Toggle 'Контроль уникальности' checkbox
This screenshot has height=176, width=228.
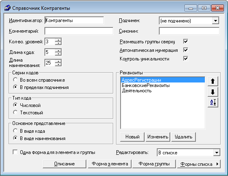tap(186, 59)
